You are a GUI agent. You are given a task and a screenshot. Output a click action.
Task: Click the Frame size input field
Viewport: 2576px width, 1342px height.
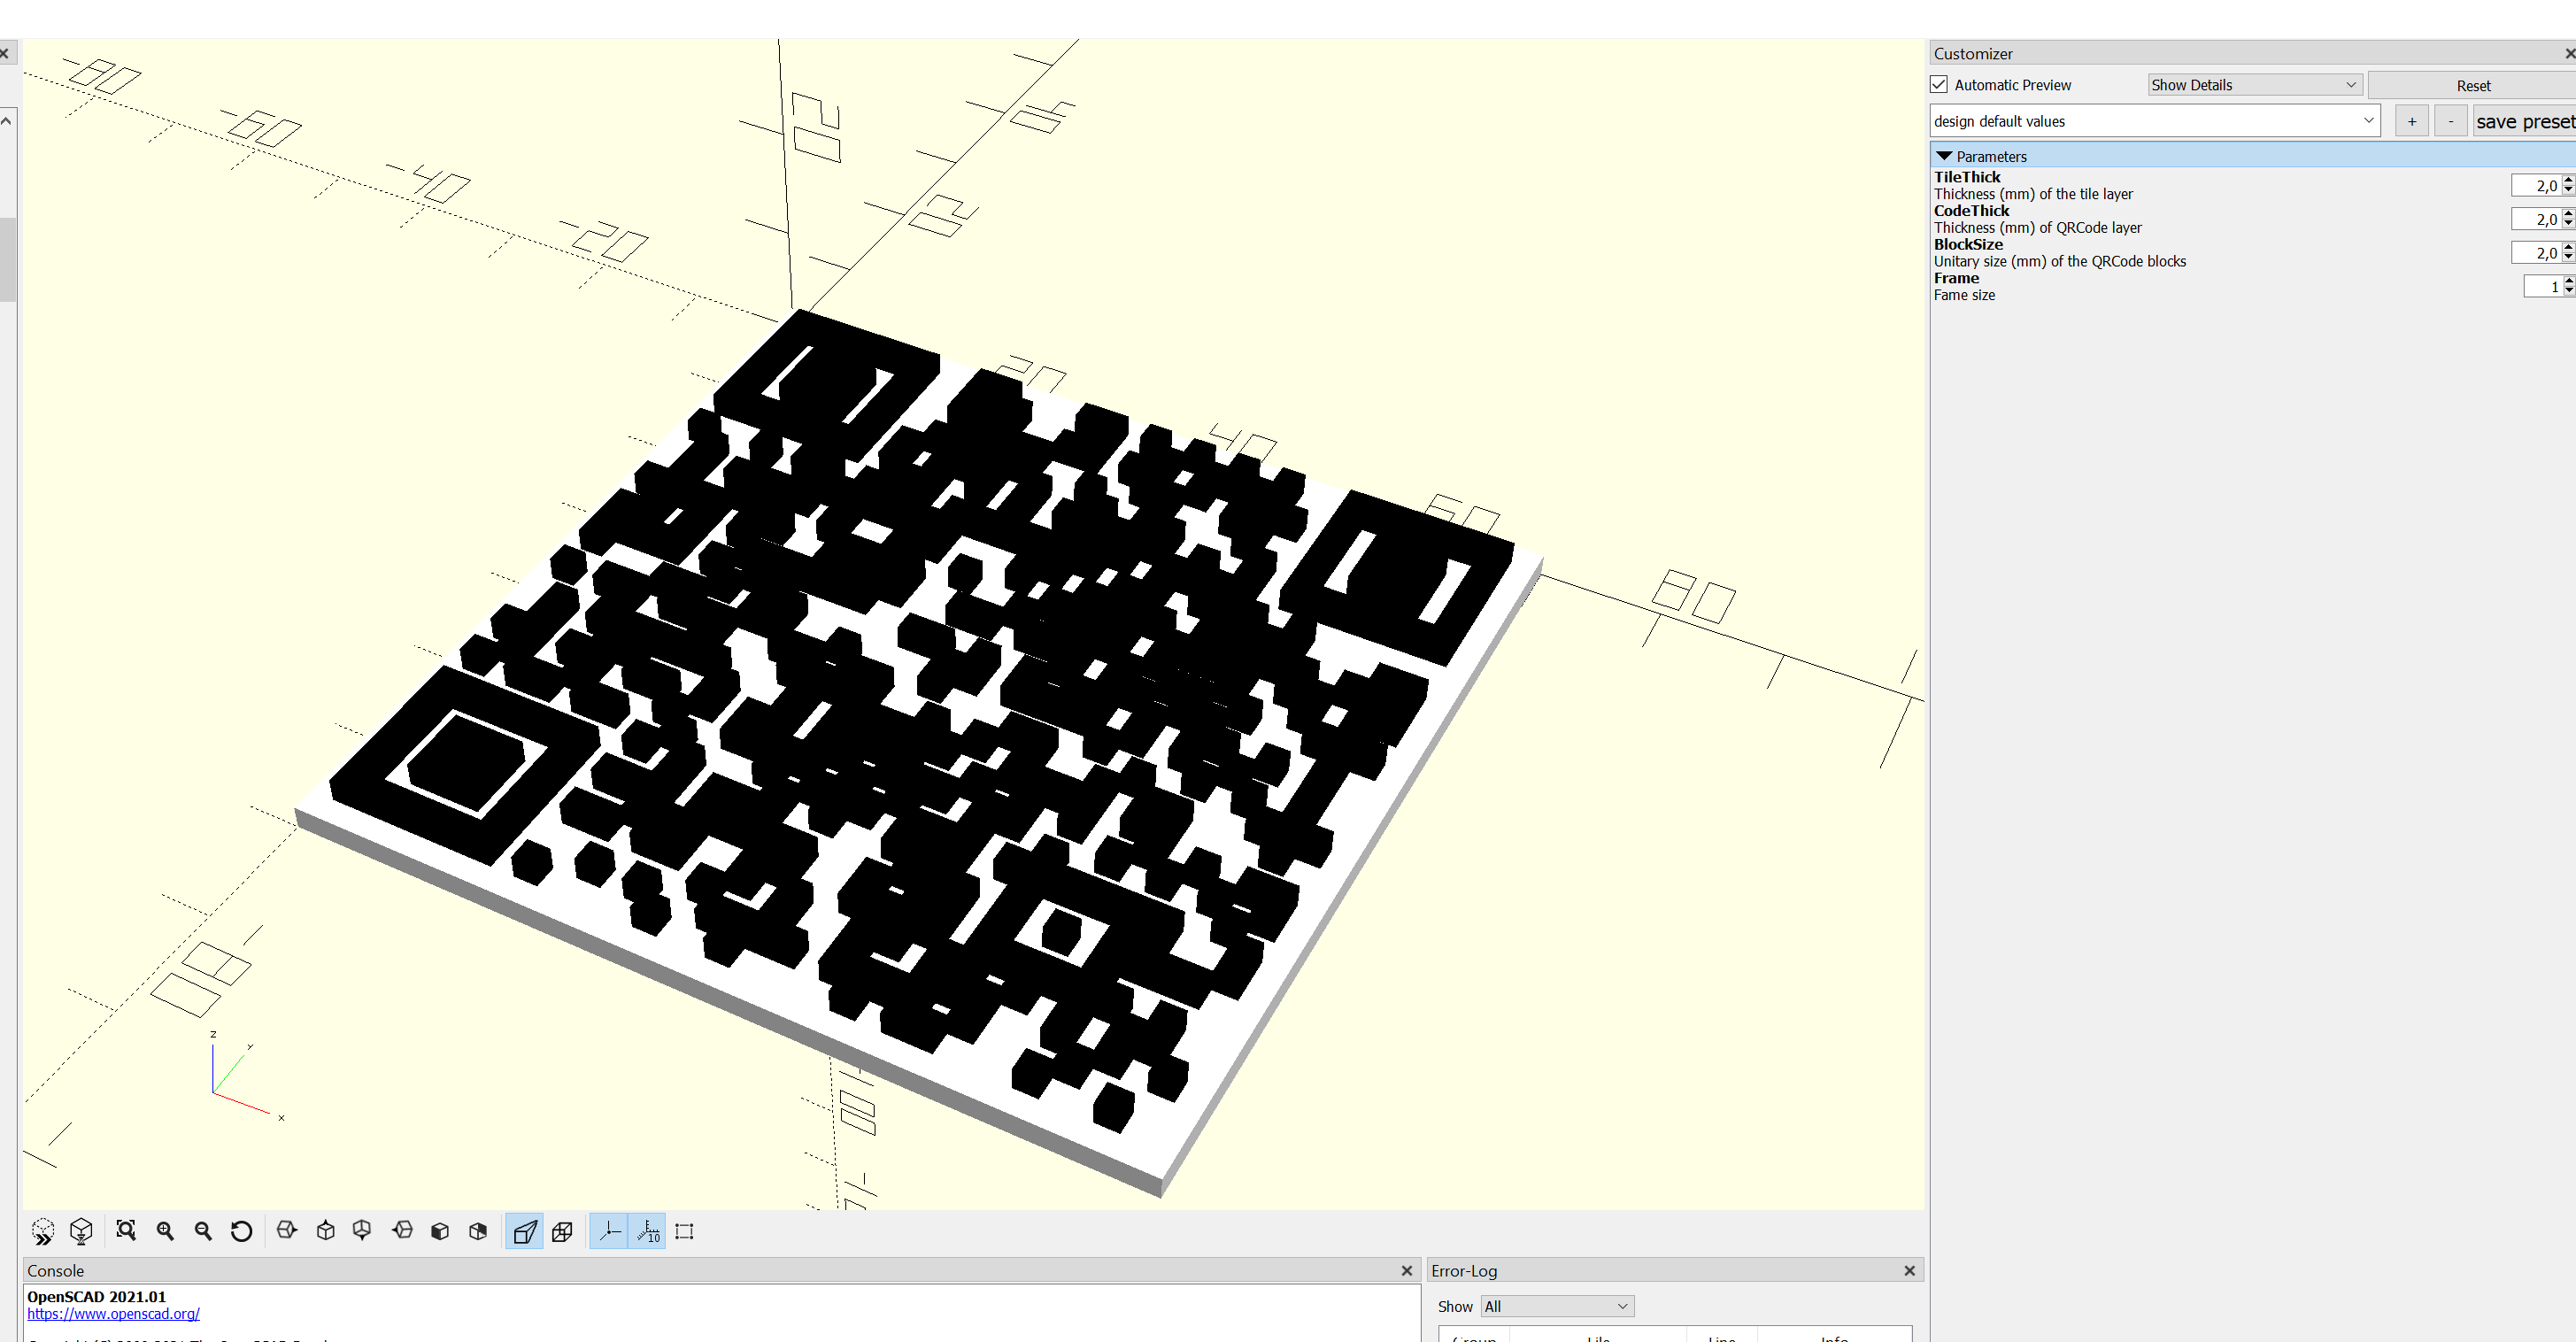point(2540,286)
